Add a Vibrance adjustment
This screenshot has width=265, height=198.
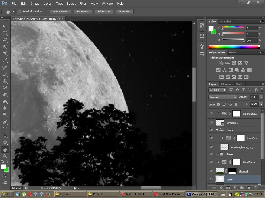tap(246, 63)
